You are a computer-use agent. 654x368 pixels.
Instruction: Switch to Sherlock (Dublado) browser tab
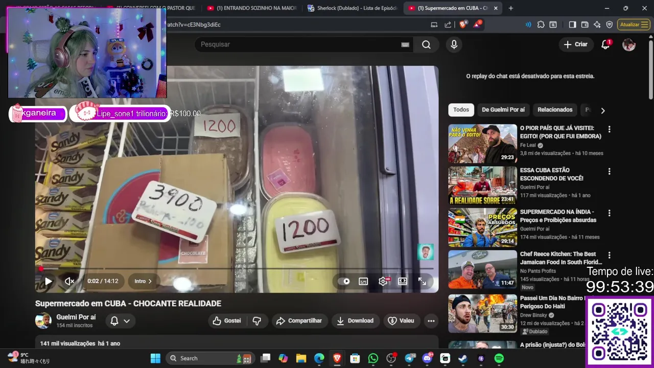point(352,8)
